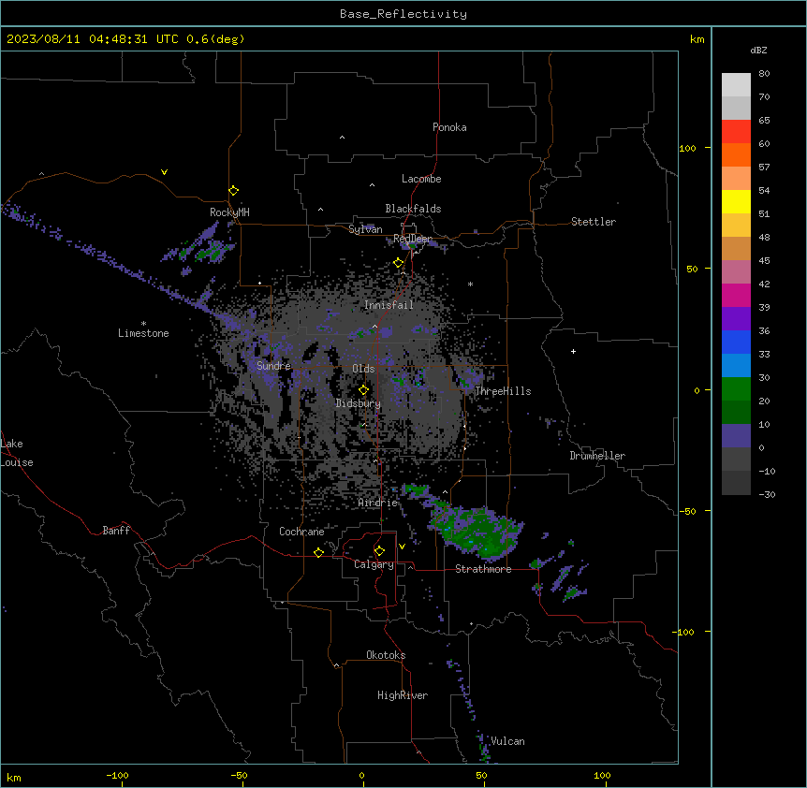Click the -30 value on dBZ scale
This screenshot has height=788, width=807.
767,494
